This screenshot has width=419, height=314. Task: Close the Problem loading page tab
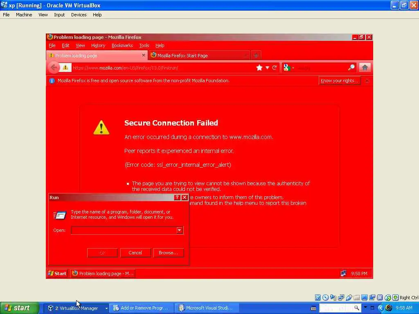(143, 55)
